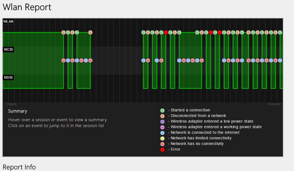Select the newest I marker on NCSI row

pyautogui.click(x=280, y=60)
